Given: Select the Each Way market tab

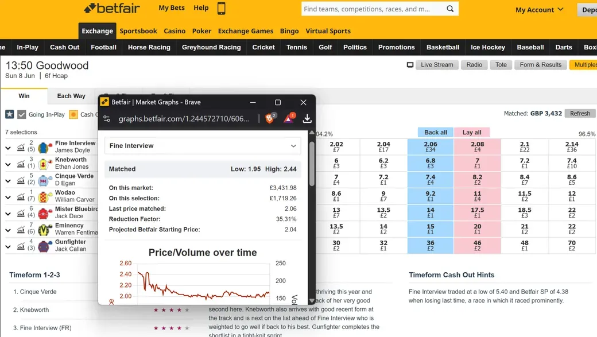Looking at the screenshot, I should coord(71,96).
